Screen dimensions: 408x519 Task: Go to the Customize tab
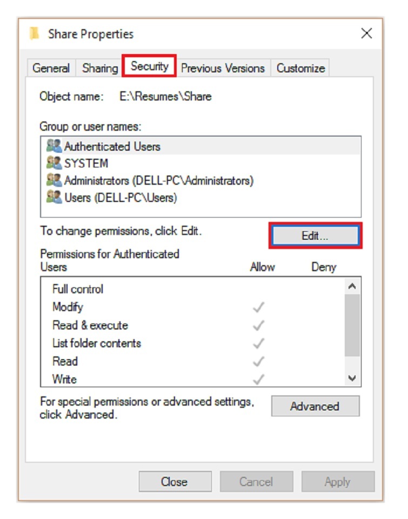pyautogui.click(x=300, y=69)
